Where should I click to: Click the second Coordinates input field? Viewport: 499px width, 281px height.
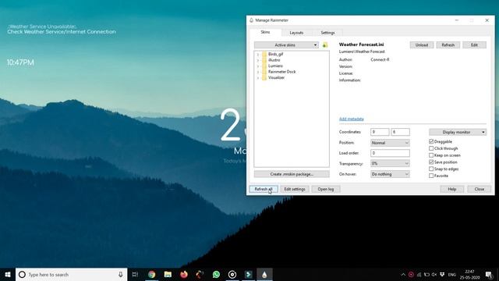(400, 132)
